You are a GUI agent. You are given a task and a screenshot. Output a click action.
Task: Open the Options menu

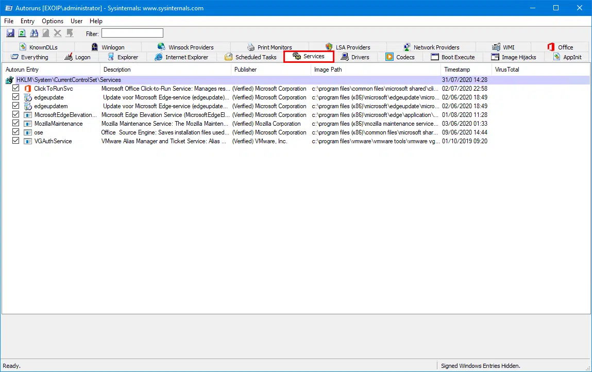53,21
